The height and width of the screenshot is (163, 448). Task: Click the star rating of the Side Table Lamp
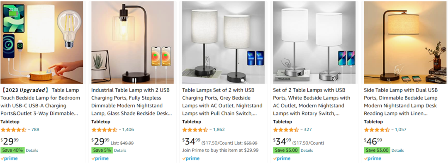pyautogui.click(x=377, y=129)
